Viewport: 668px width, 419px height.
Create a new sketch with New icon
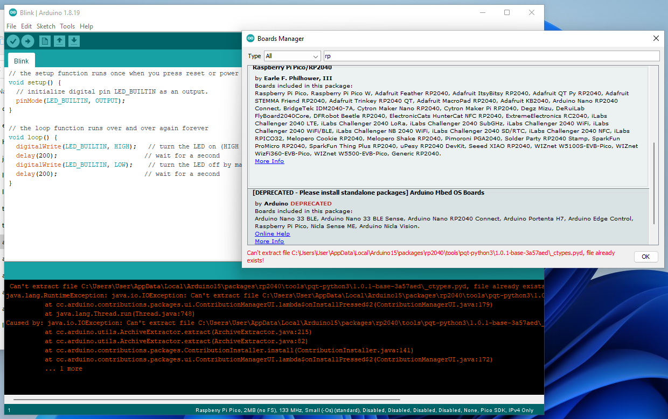click(x=45, y=41)
